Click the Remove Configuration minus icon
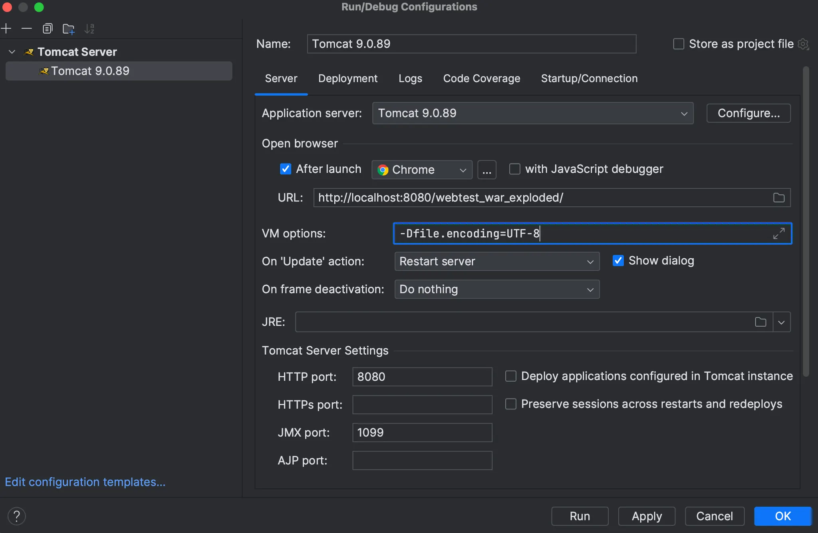 click(x=26, y=29)
